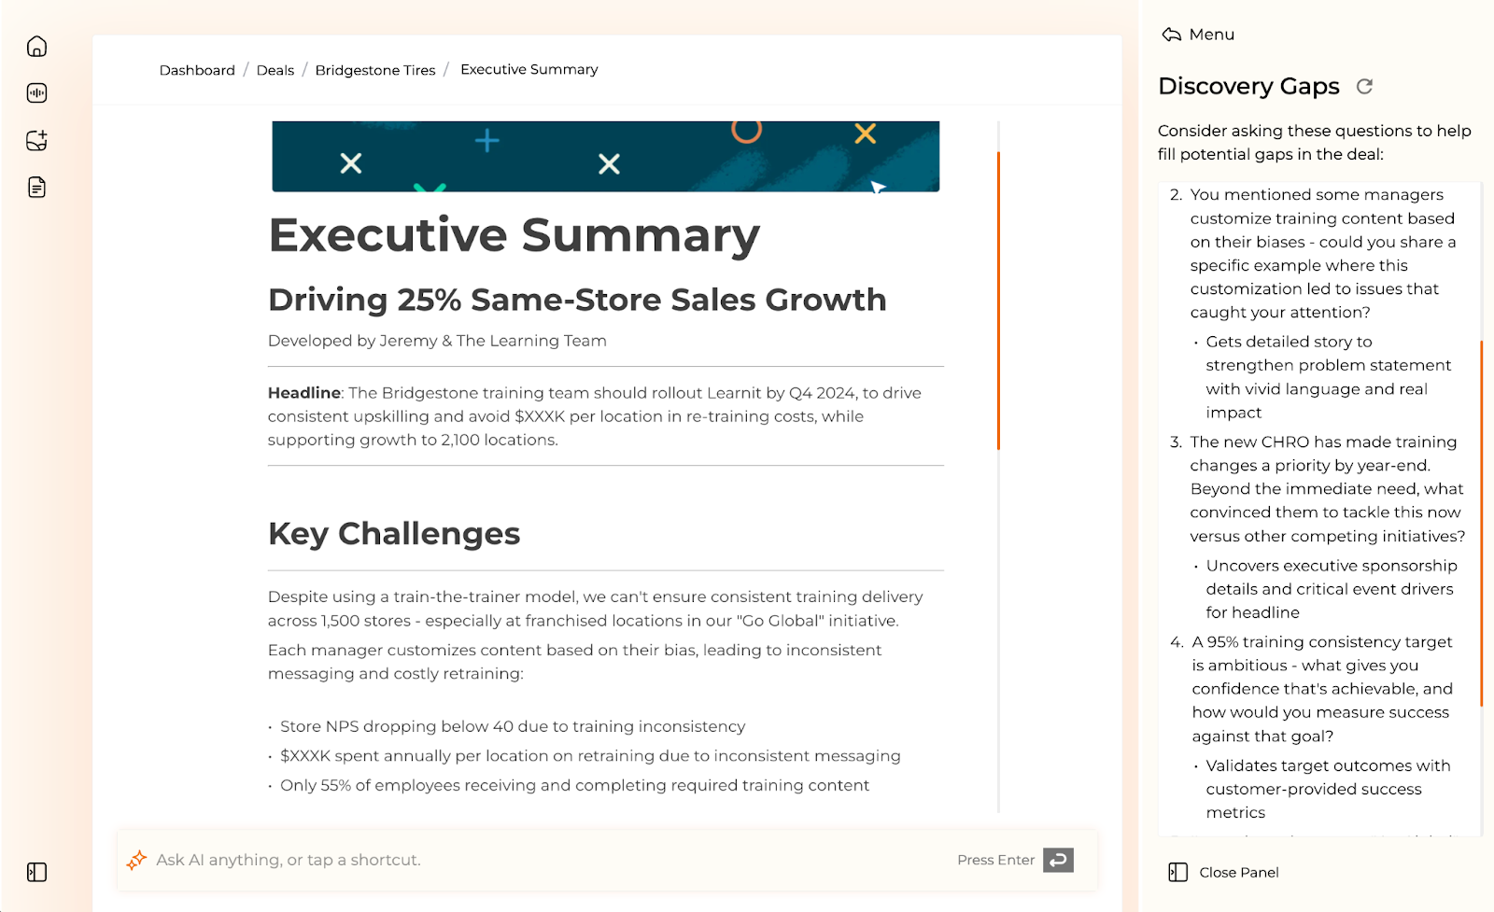The height and width of the screenshot is (912, 1494).
Task: Click question 3 about the new CHRO
Action: (x=1327, y=489)
